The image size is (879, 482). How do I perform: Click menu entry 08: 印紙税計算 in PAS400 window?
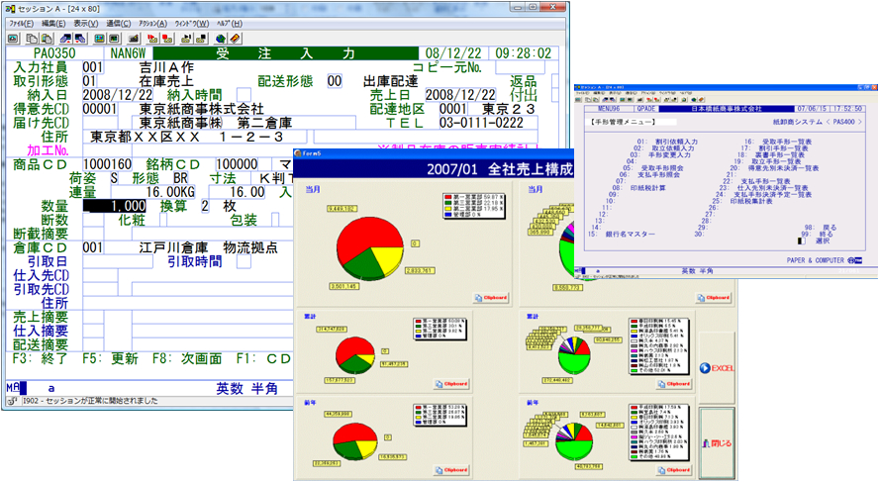tap(639, 188)
